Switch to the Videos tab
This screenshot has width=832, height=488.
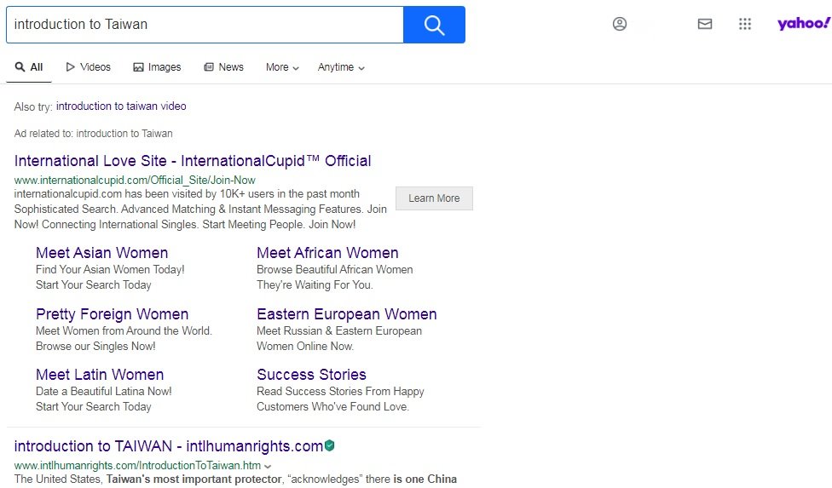click(x=89, y=67)
